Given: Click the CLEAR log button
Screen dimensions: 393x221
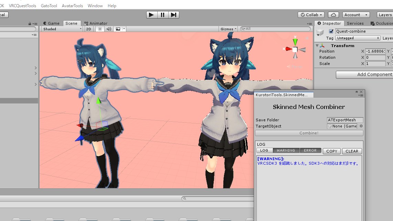Looking at the screenshot, I should (x=352, y=151).
